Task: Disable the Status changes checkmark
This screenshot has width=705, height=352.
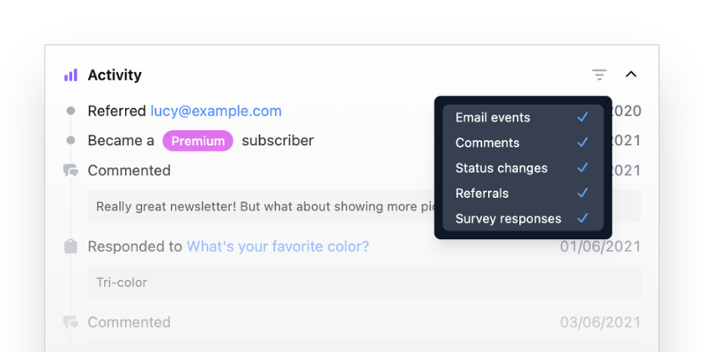Action: (583, 168)
